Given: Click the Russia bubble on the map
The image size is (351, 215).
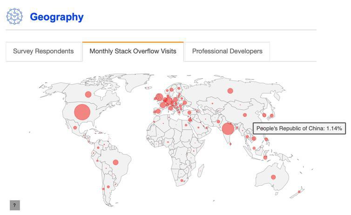Looking at the screenshot, I should coord(230,91).
